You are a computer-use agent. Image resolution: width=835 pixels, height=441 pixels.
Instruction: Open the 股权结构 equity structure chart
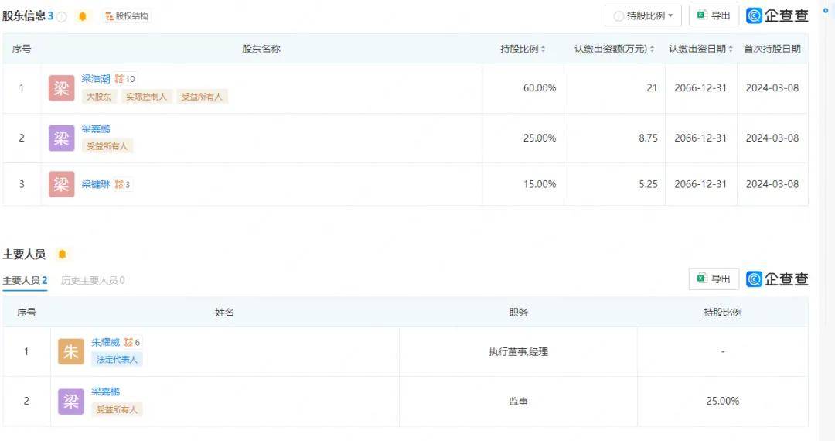(127, 16)
